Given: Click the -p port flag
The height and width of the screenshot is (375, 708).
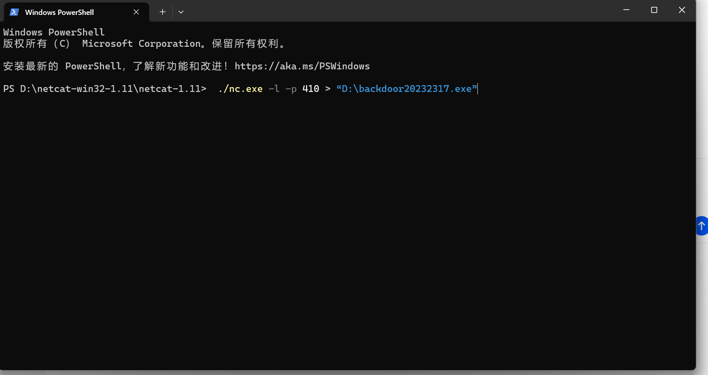Looking at the screenshot, I should [291, 89].
